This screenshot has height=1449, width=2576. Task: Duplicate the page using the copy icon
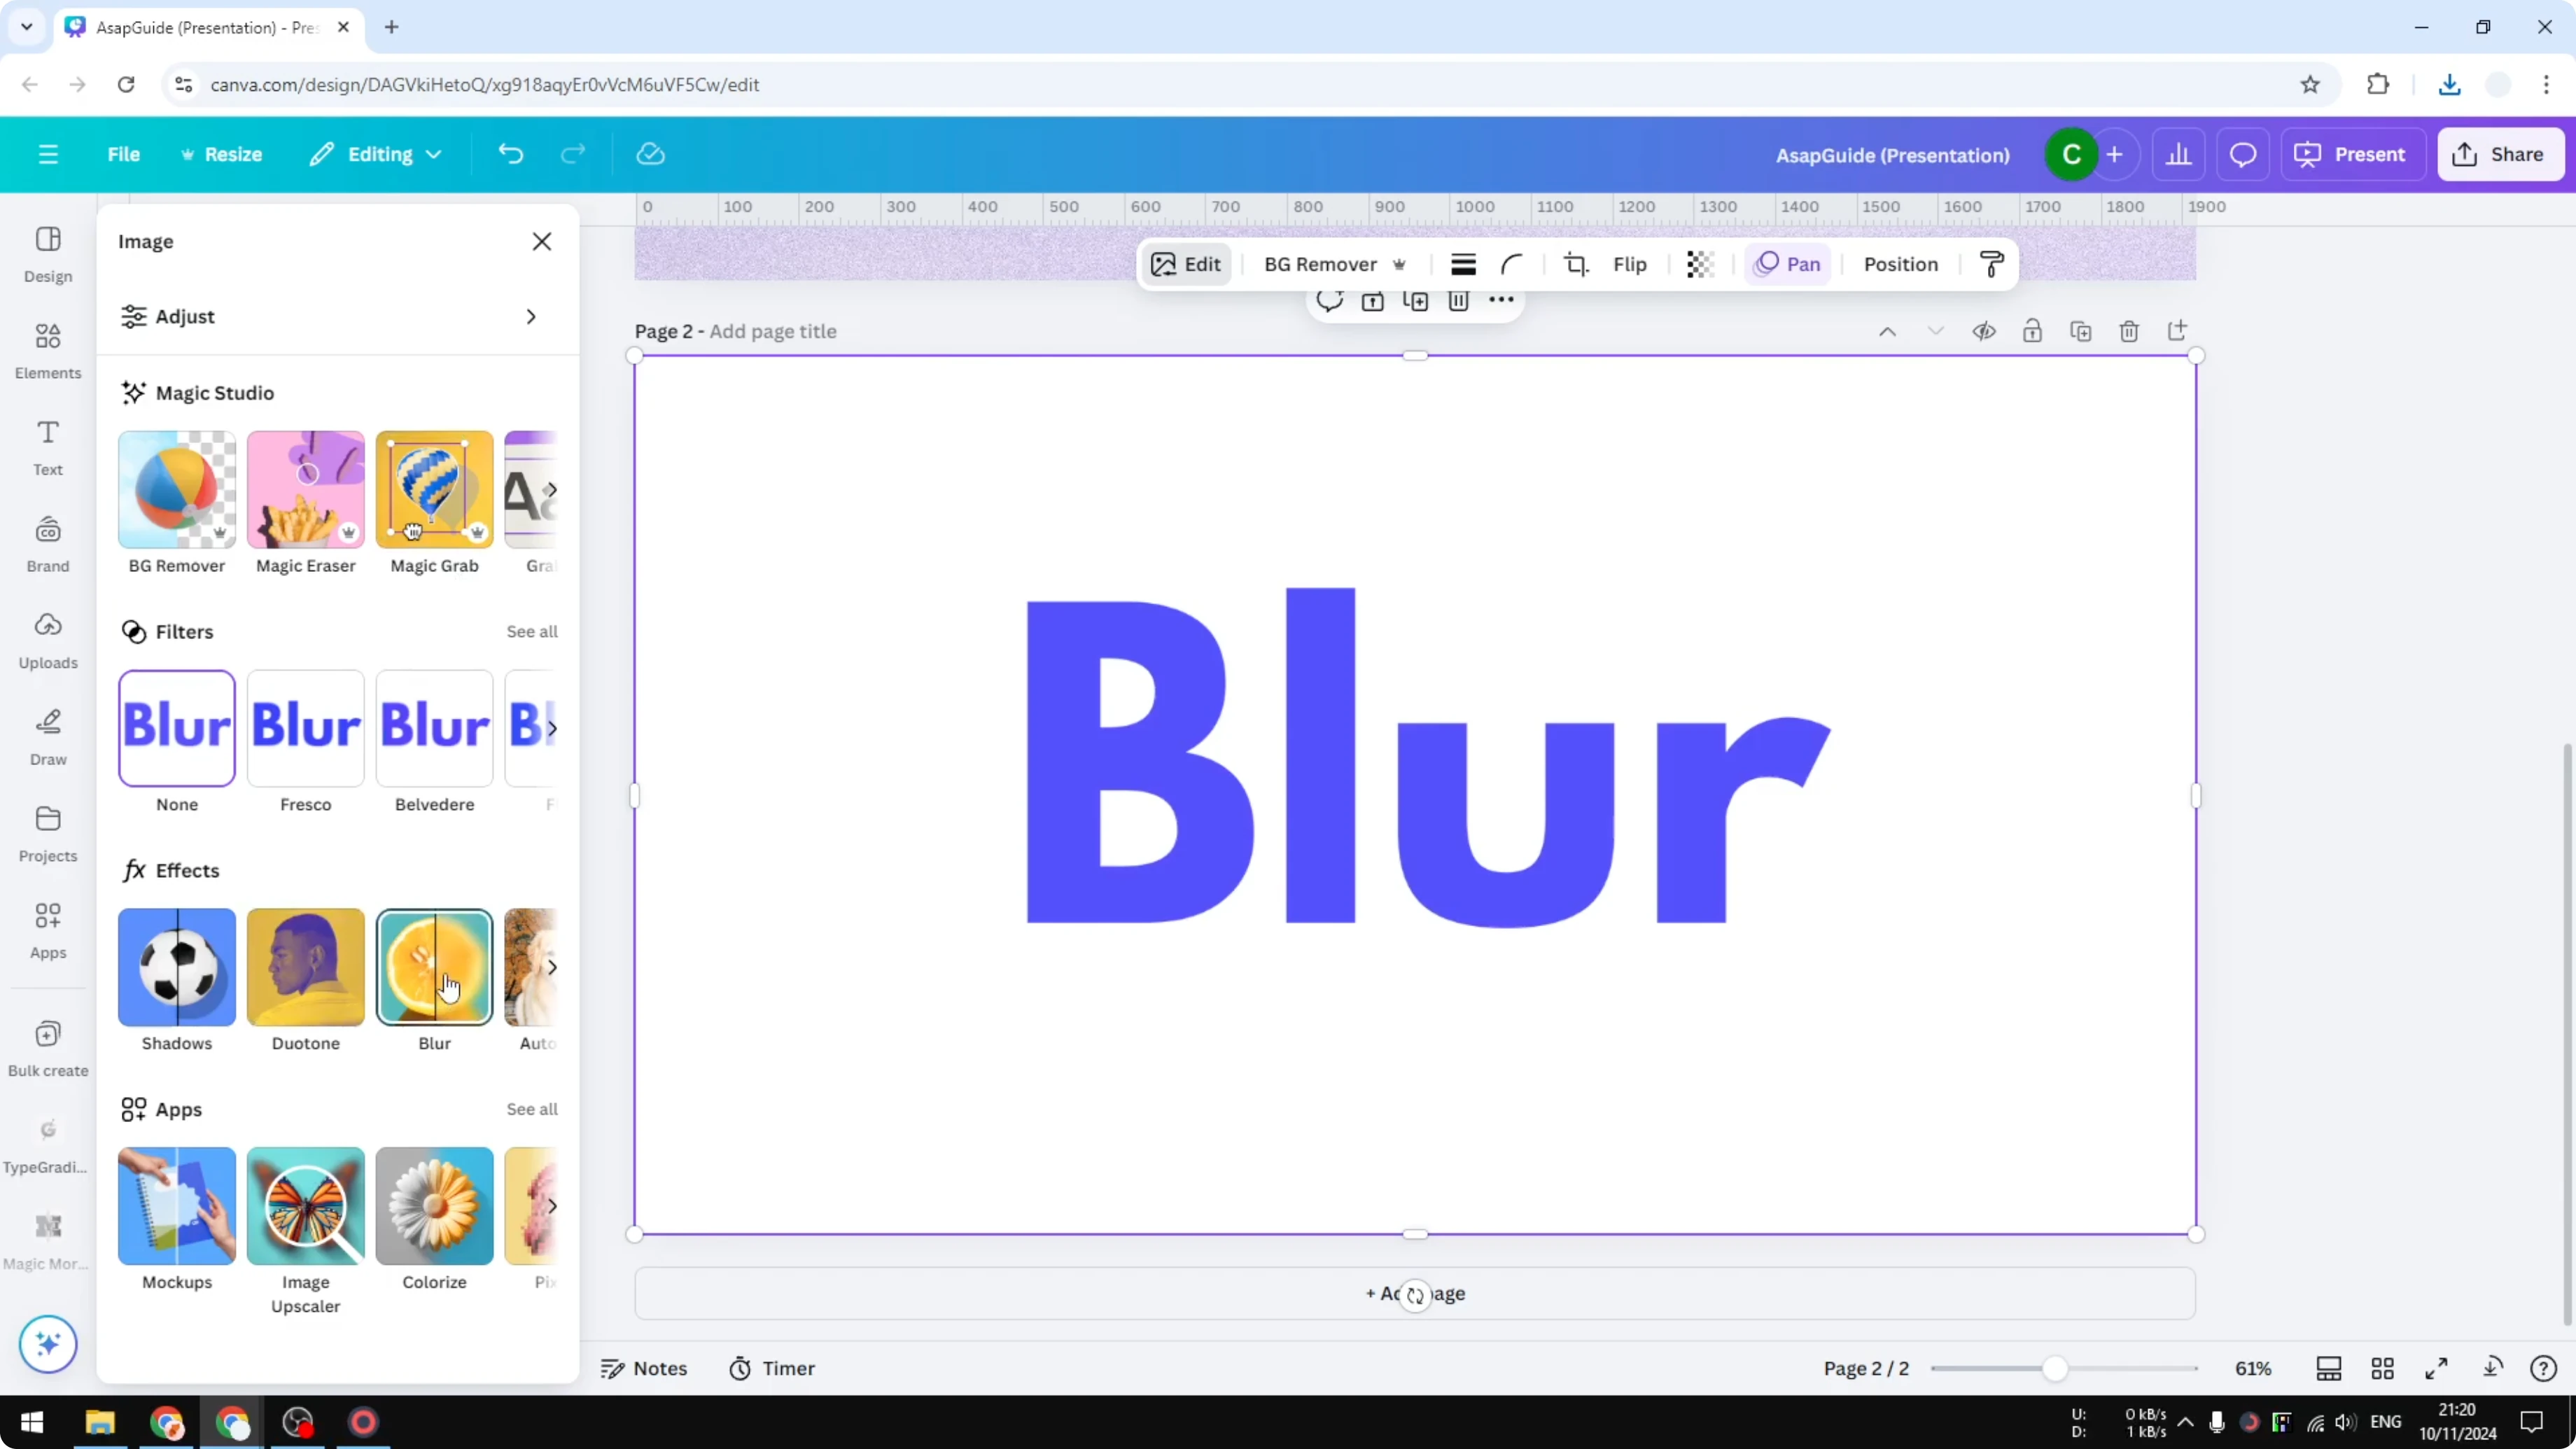[x=2081, y=331]
